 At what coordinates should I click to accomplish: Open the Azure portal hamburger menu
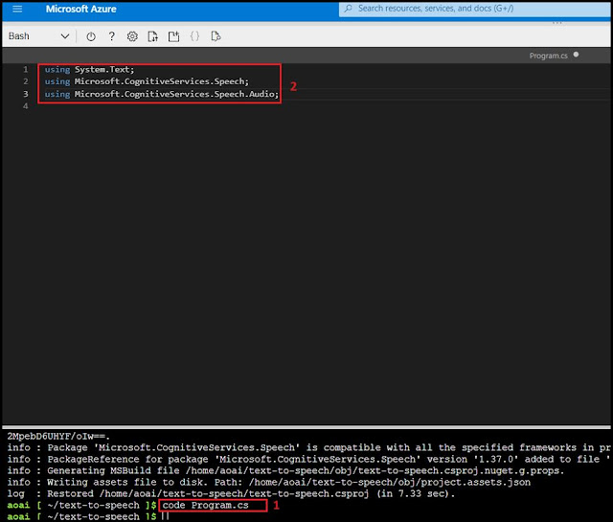coord(17,9)
